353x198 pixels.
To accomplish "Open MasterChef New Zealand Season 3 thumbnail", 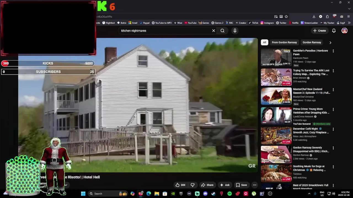I will (276, 96).
